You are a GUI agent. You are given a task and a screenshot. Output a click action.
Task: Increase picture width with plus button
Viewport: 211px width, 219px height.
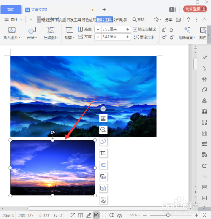point(127,37)
